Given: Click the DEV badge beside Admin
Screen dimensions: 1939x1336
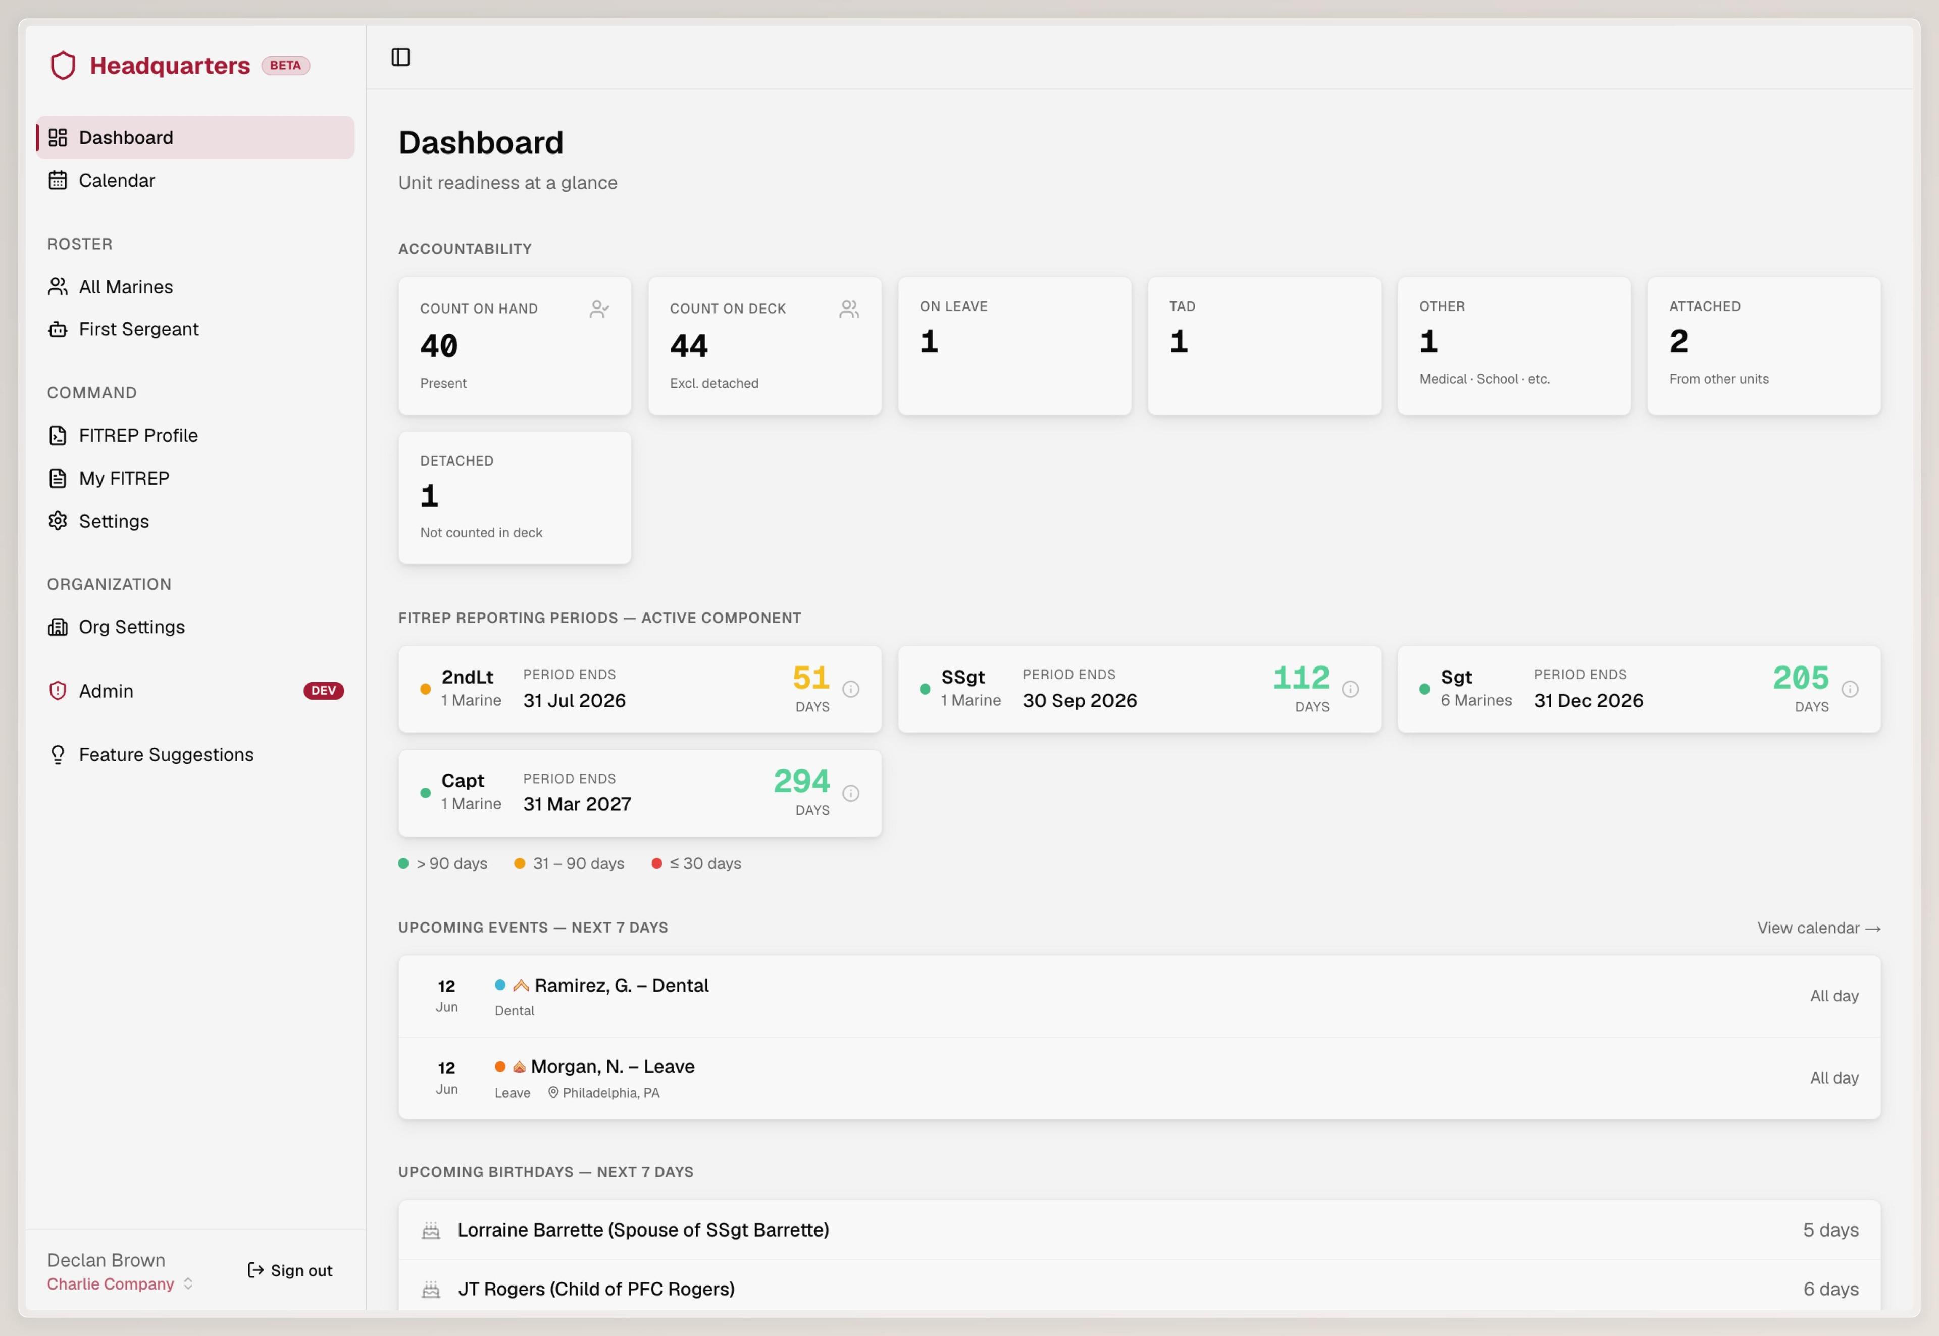Looking at the screenshot, I should tap(323, 691).
